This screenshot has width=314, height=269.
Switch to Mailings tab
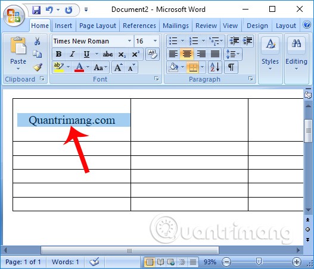176,26
